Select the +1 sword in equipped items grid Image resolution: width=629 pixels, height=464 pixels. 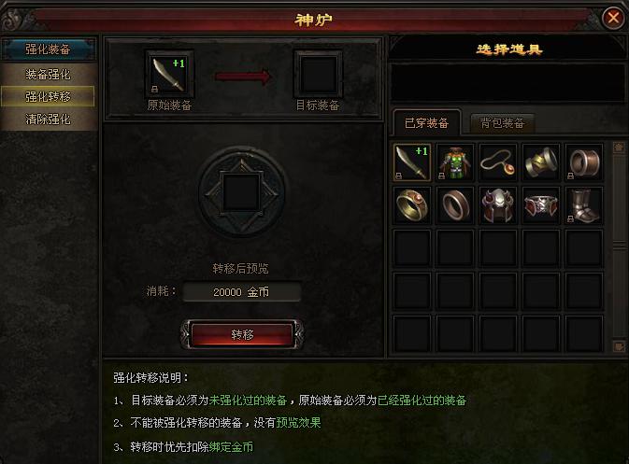tap(412, 162)
